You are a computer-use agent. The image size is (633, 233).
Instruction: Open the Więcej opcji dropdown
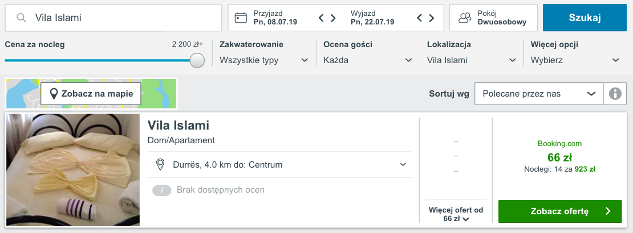[575, 60]
